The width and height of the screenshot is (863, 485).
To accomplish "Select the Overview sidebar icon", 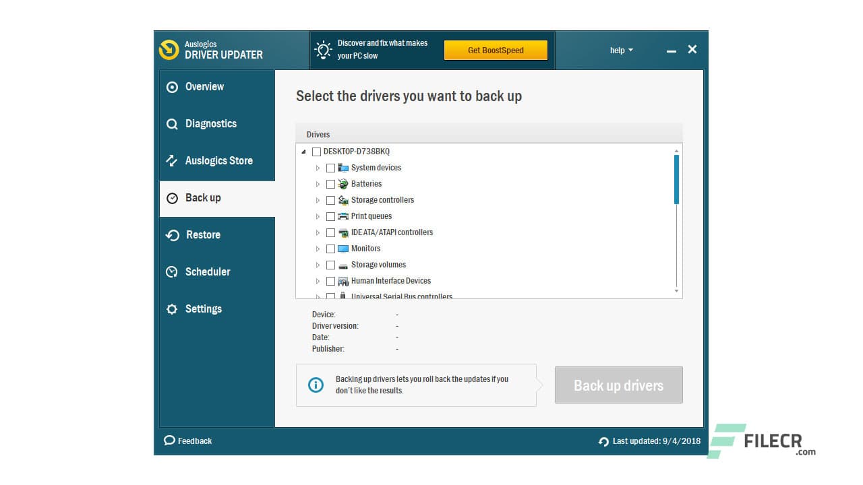I will pyautogui.click(x=173, y=87).
